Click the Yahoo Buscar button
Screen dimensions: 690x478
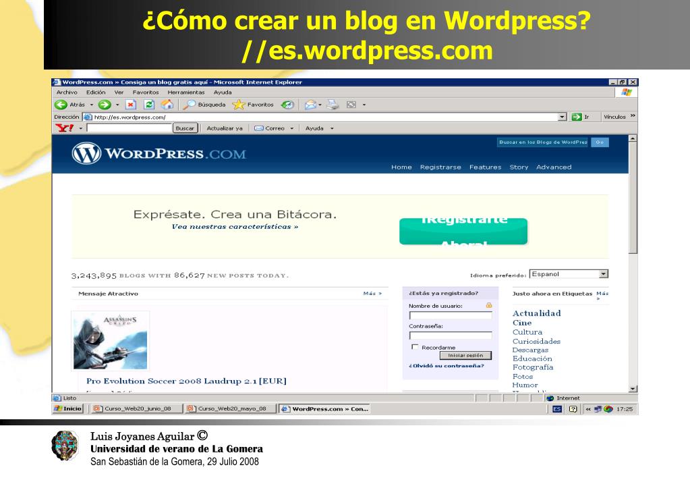(185, 128)
